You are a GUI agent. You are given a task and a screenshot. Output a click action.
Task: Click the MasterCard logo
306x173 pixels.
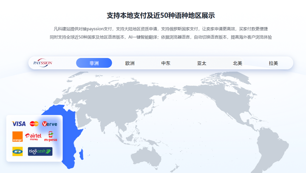pos(34,124)
